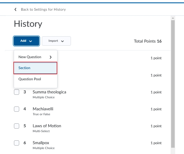Expand the Import dropdown
Image resolution: width=184 pixels, height=154 pixels.
[x=56, y=41]
